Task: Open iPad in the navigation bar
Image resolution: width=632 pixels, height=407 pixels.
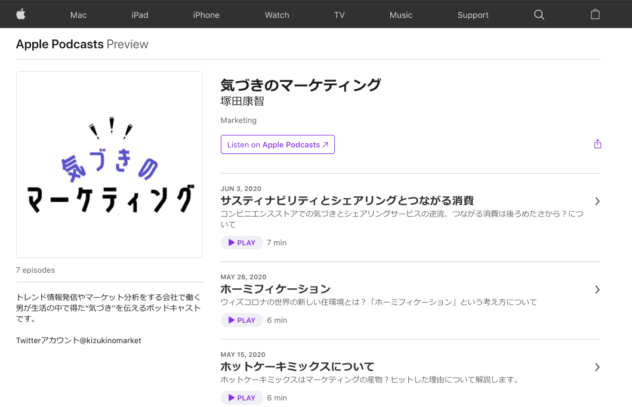Action: click(x=140, y=15)
